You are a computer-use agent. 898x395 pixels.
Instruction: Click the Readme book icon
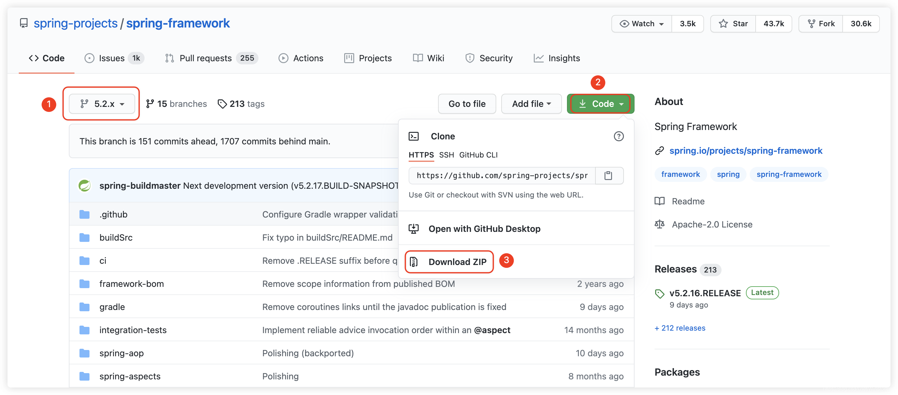[x=660, y=201]
